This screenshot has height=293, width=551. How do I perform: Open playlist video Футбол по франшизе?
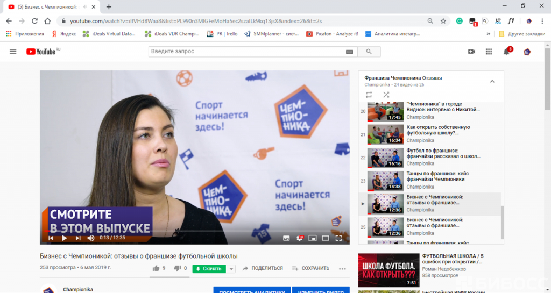(x=429, y=157)
